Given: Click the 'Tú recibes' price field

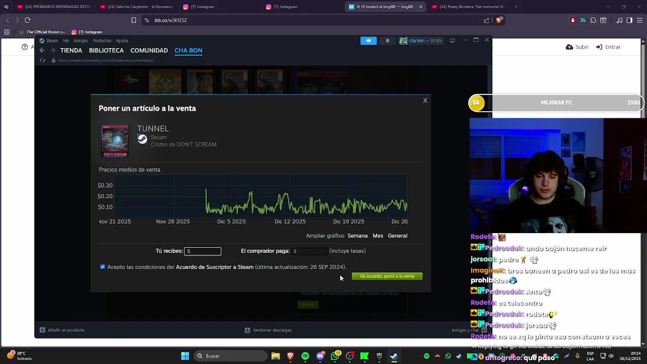Looking at the screenshot, I should (x=203, y=251).
